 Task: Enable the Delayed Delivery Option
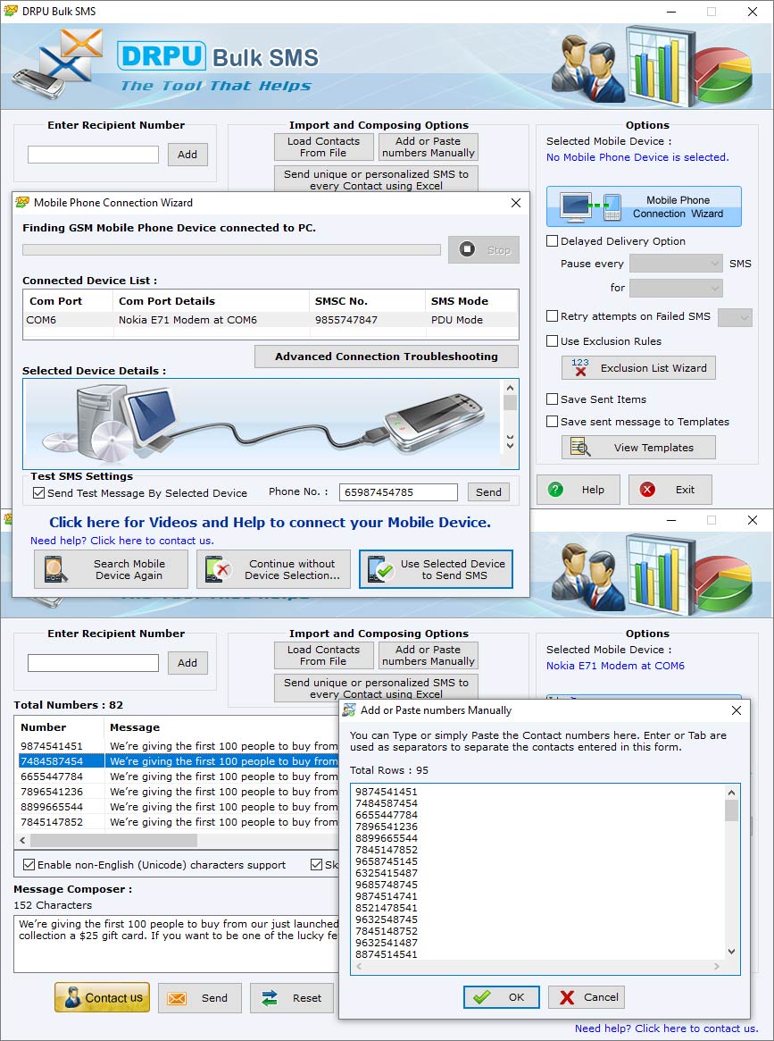(x=552, y=241)
